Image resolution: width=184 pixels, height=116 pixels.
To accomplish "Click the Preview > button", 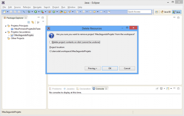I will [93, 69].
